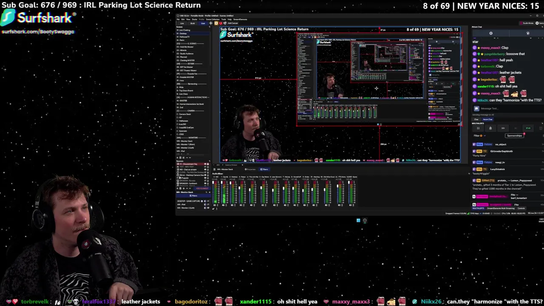
Task: Open the Scene Collection menu
Action: tap(212, 20)
